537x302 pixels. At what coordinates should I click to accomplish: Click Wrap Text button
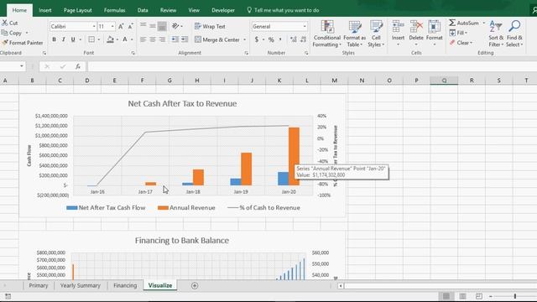[210, 26]
